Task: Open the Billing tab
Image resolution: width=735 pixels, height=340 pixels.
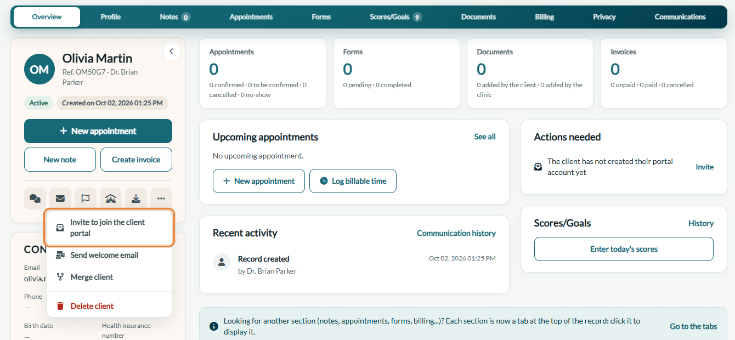Action: [x=545, y=17]
